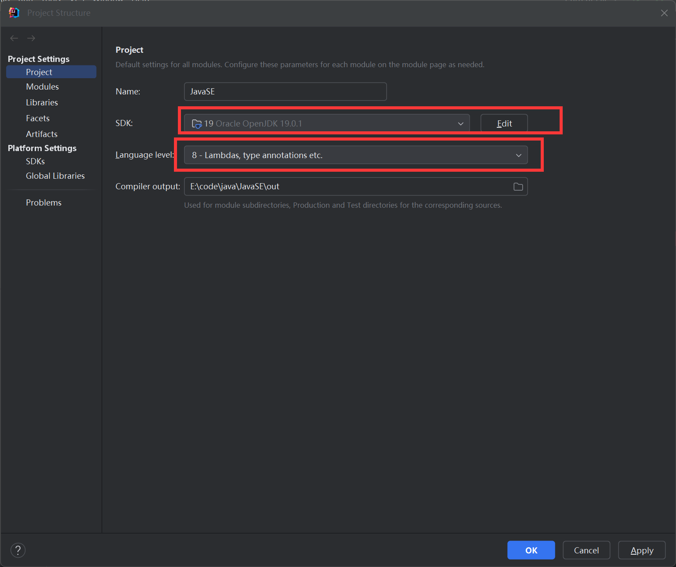Close the Project Structure dialog
The image size is (676, 567).
click(x=664, y=13)
